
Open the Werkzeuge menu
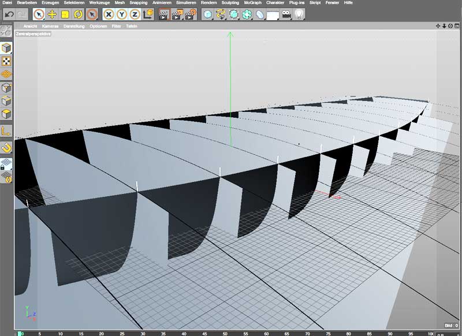coord(99,3)
